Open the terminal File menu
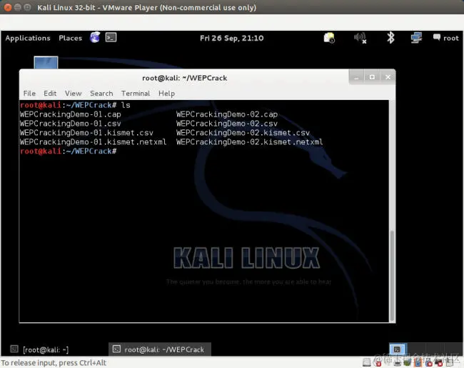Image resolution: width=464 pixels, height=368 pixels. 29,94
